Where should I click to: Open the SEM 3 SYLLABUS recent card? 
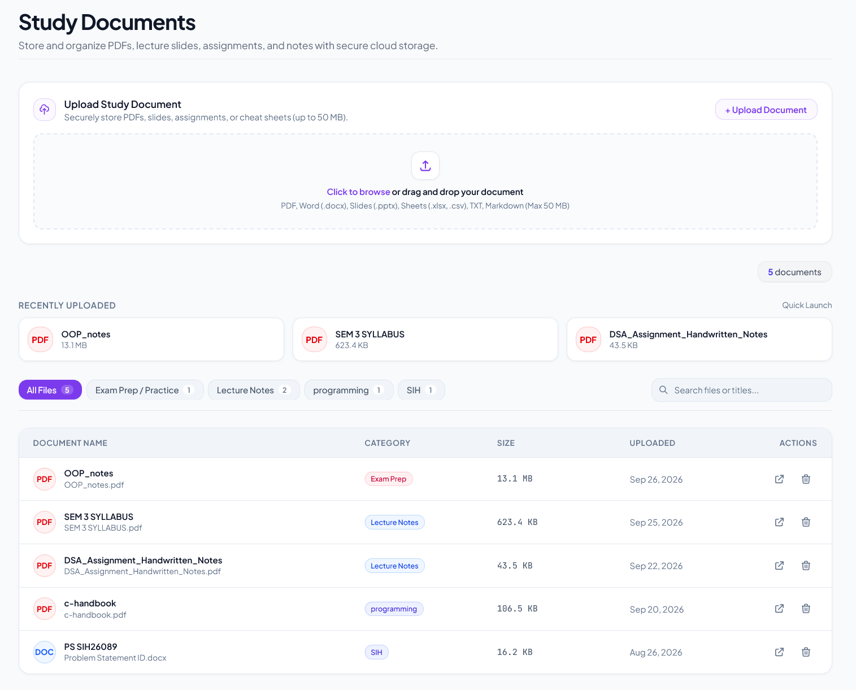pos(425,340)
